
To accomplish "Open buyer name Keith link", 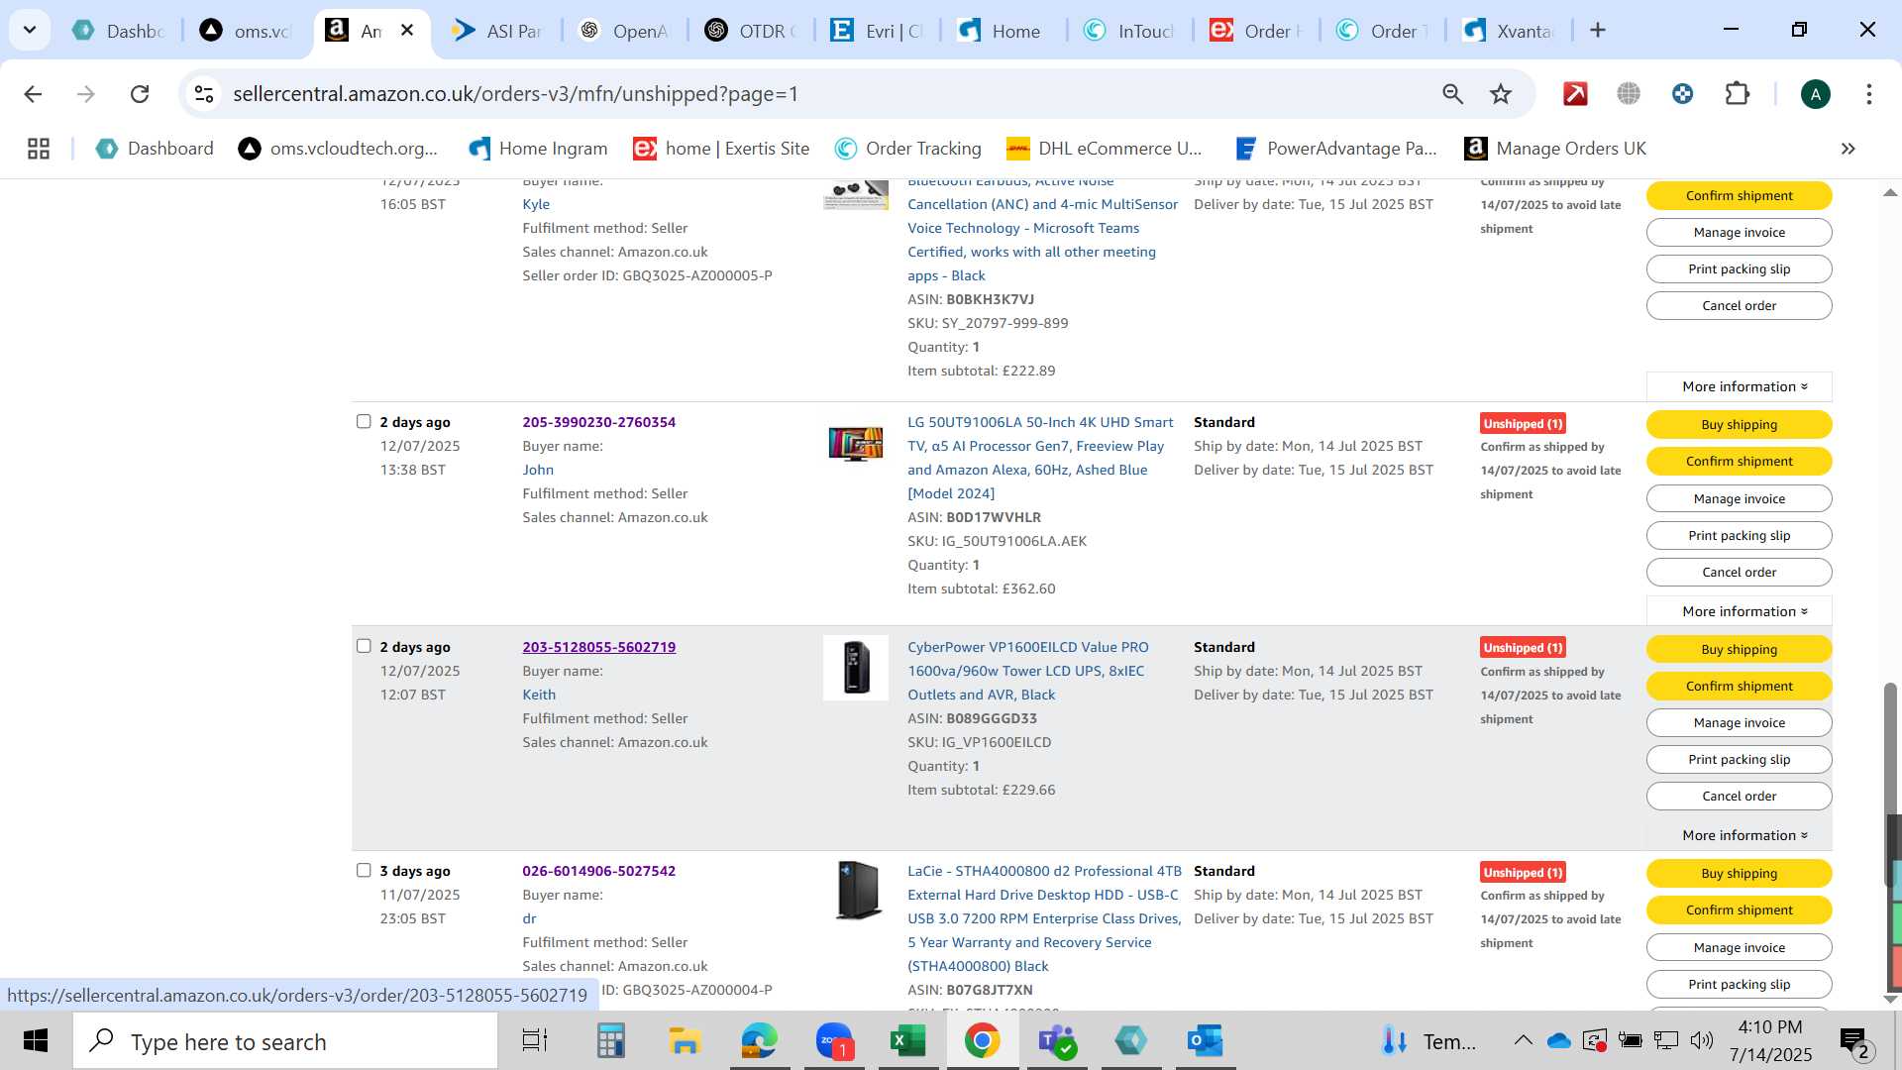I will 539,695.
